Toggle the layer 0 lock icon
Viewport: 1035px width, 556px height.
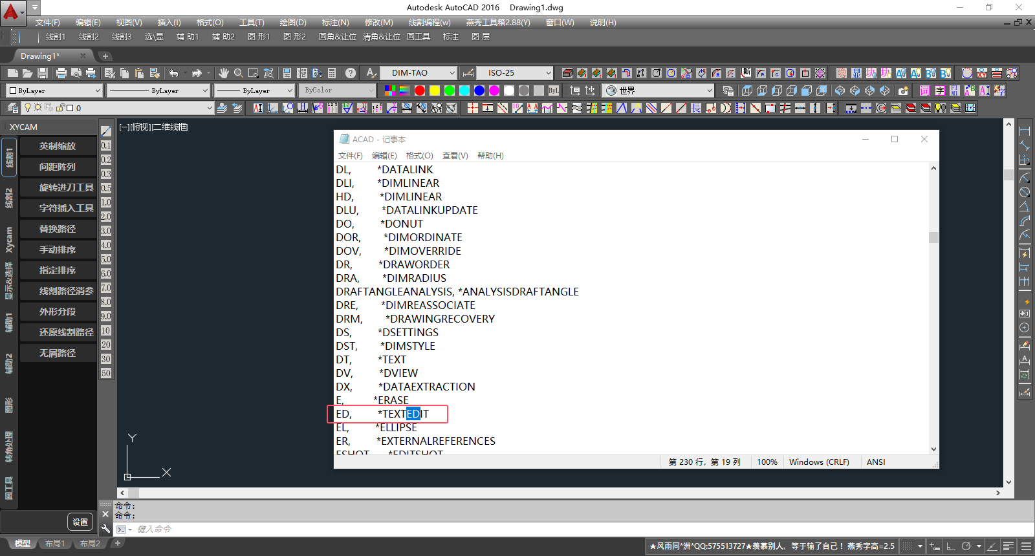coord(60,108)
